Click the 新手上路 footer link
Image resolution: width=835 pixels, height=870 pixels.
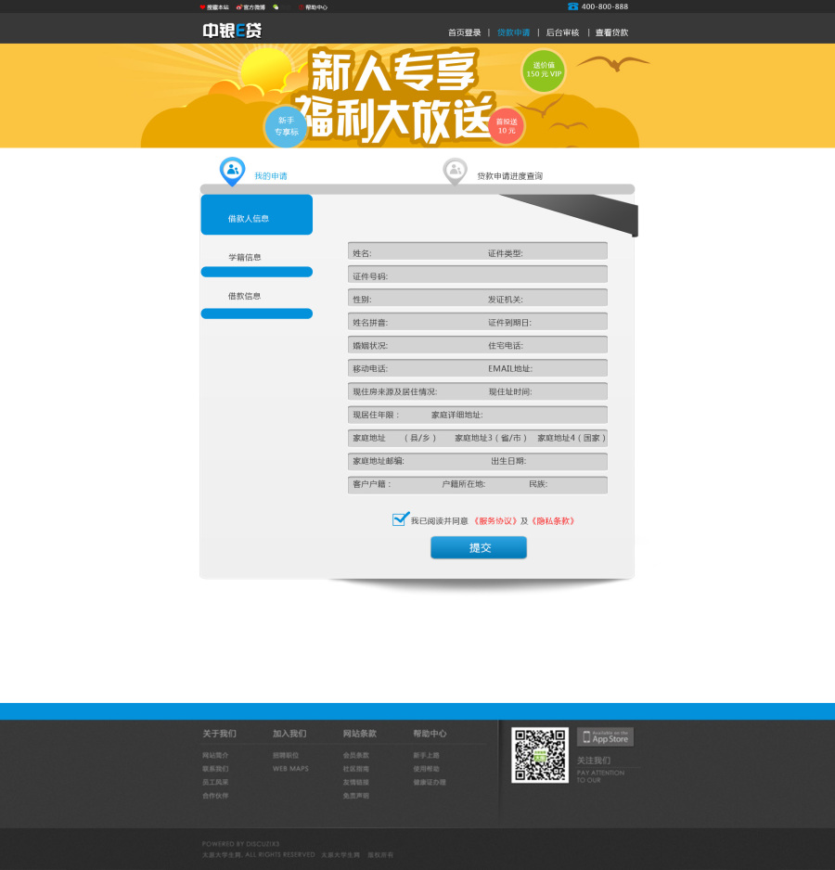427,755
